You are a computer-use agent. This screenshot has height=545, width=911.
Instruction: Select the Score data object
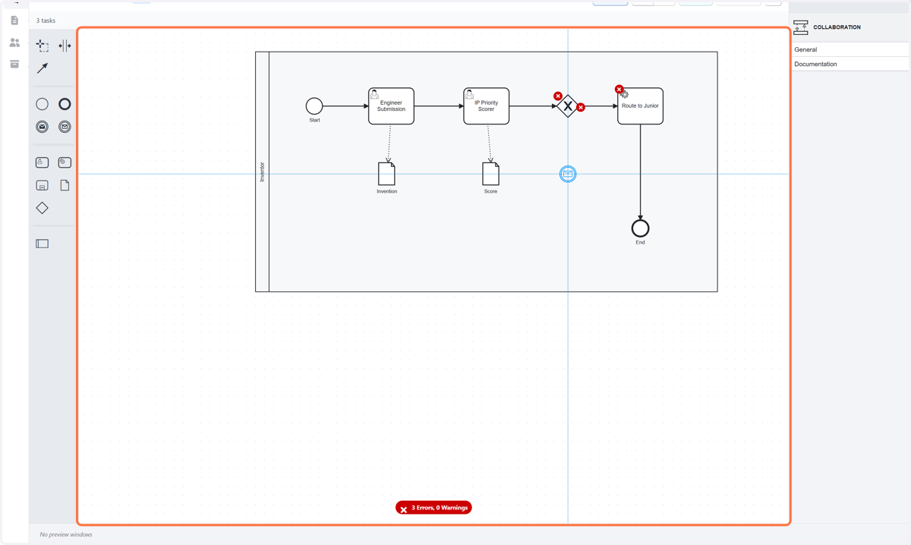click(490, 174)
